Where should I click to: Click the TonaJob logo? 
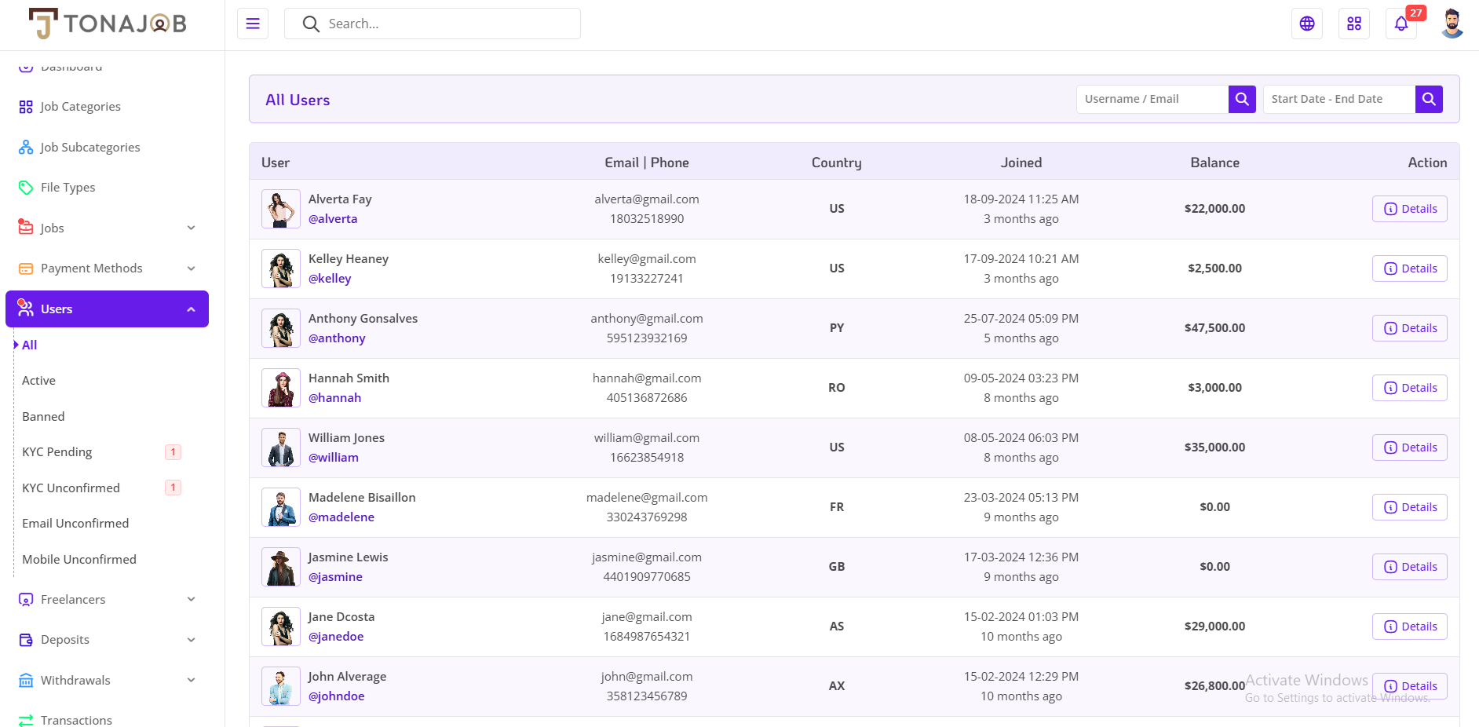click(x=108, y=24)
